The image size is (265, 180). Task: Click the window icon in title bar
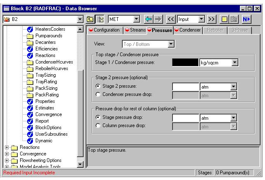[7, 9]
